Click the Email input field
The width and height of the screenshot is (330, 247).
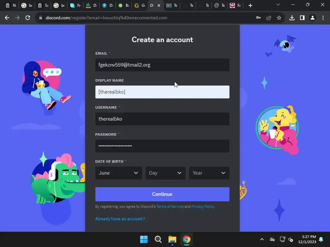point(162,65)
